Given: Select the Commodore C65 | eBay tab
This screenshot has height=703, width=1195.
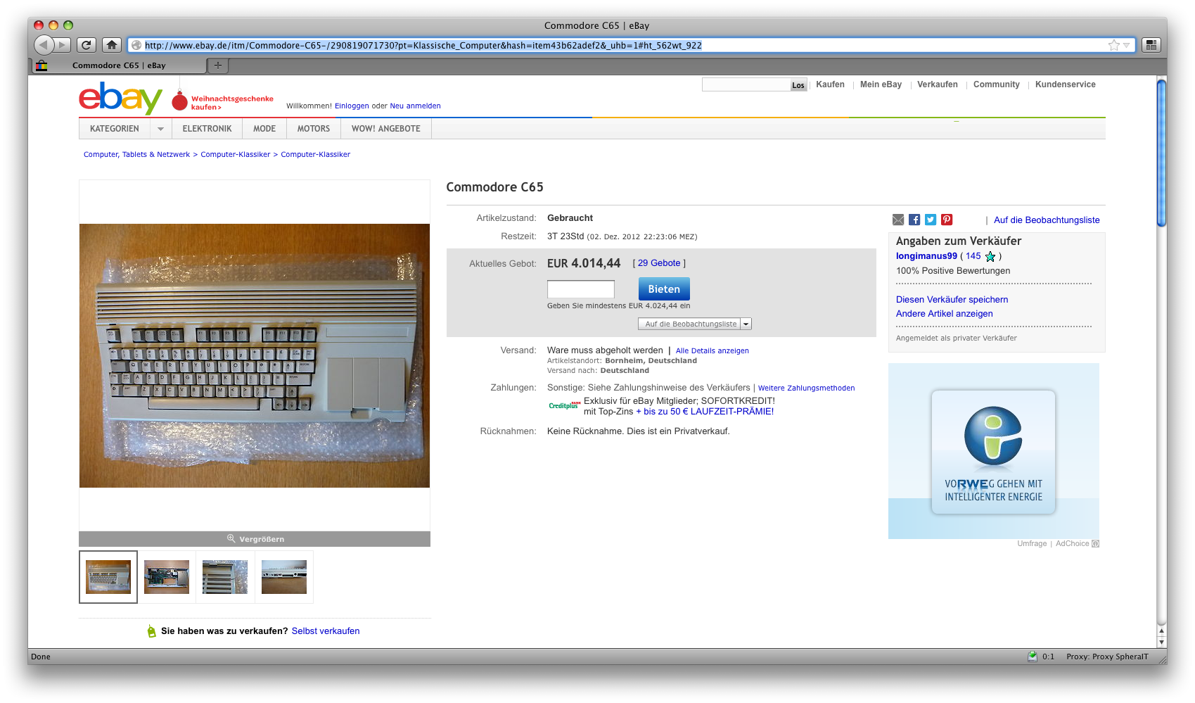Looking at the screenshot, I should (x=119, y=65).
